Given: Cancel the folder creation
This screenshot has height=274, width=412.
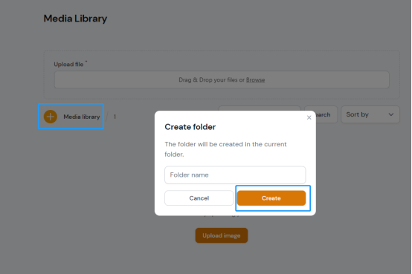Looking at the screenshot, I should (x=199, y=198).
